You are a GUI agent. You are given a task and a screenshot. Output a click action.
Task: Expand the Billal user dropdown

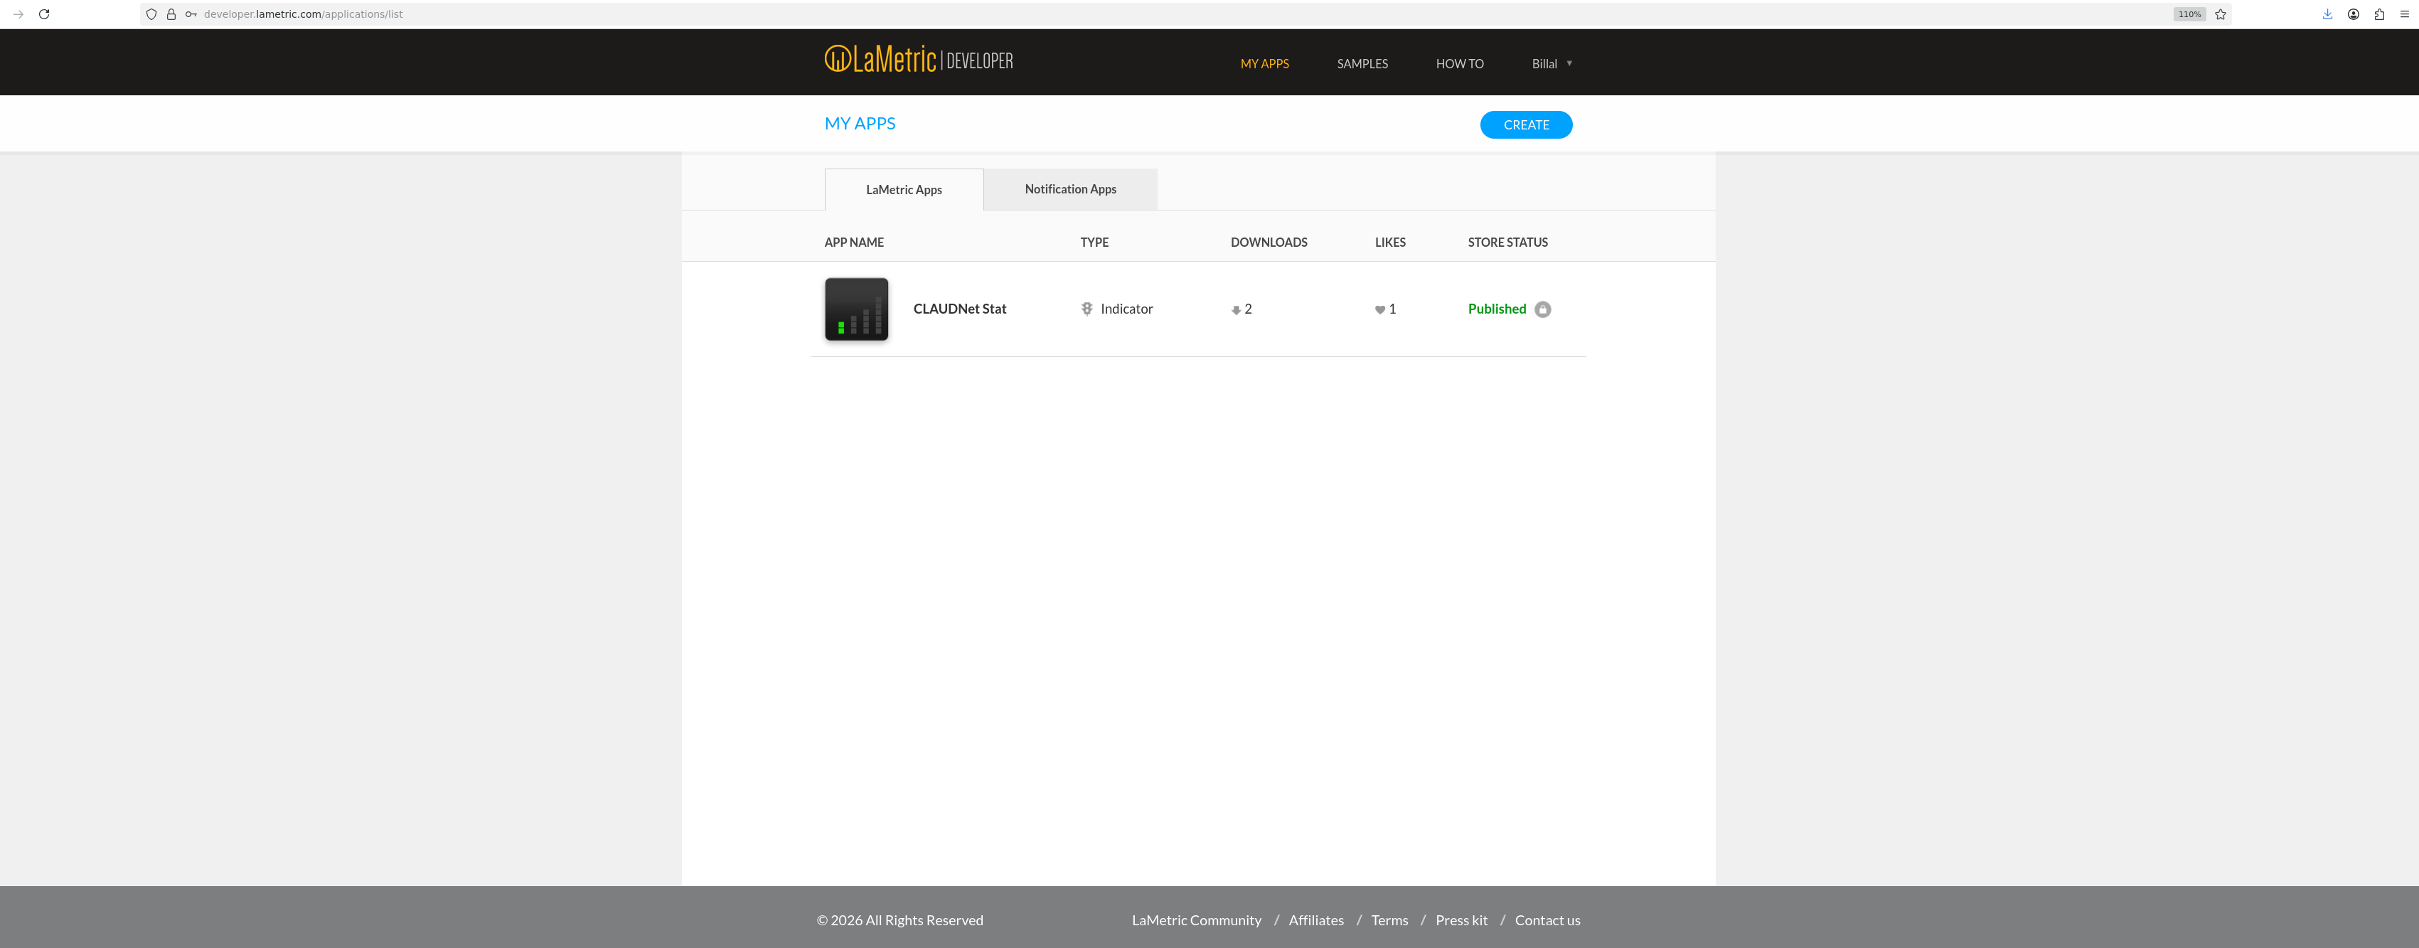[1552, 64]
